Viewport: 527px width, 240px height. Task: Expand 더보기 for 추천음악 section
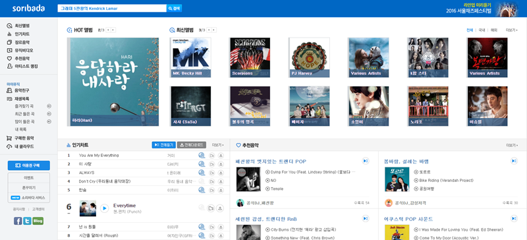tap(512, 146)
